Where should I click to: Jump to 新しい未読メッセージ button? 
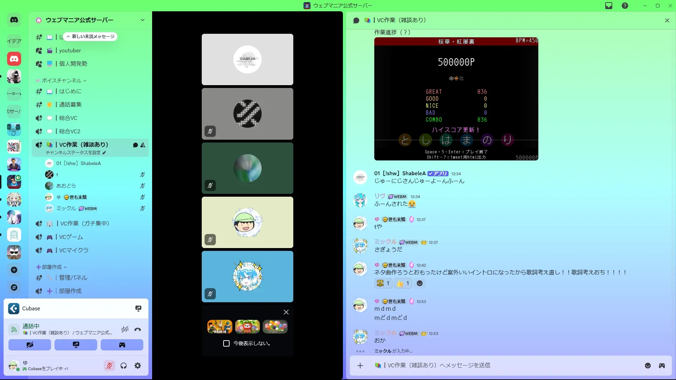pos(91,37)
